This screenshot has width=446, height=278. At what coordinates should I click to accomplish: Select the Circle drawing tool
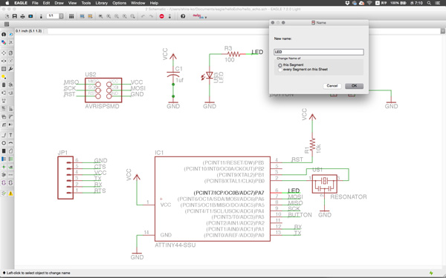click(4, 143)
